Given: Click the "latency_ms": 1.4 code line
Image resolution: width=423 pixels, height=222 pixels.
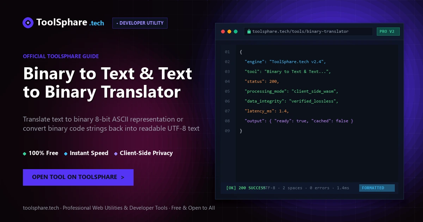Looking at the screenshot, I should pos(267,111).
